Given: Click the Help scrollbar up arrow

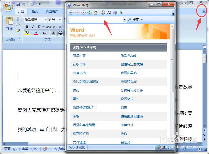Looking at the screenshot, I should [x=172, y=26].
